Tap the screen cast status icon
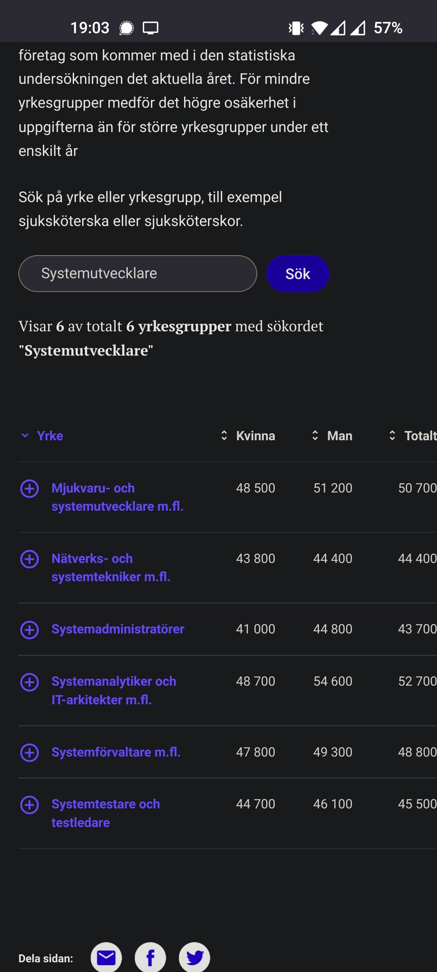This screenshot has height=972, width=437. (151, 28)
